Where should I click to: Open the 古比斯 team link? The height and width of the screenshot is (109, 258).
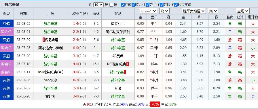pos(50,96)
